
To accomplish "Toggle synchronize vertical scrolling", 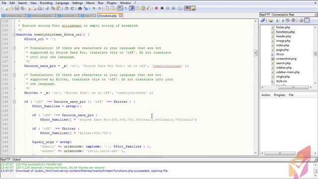I will click(x=107, y=8).
